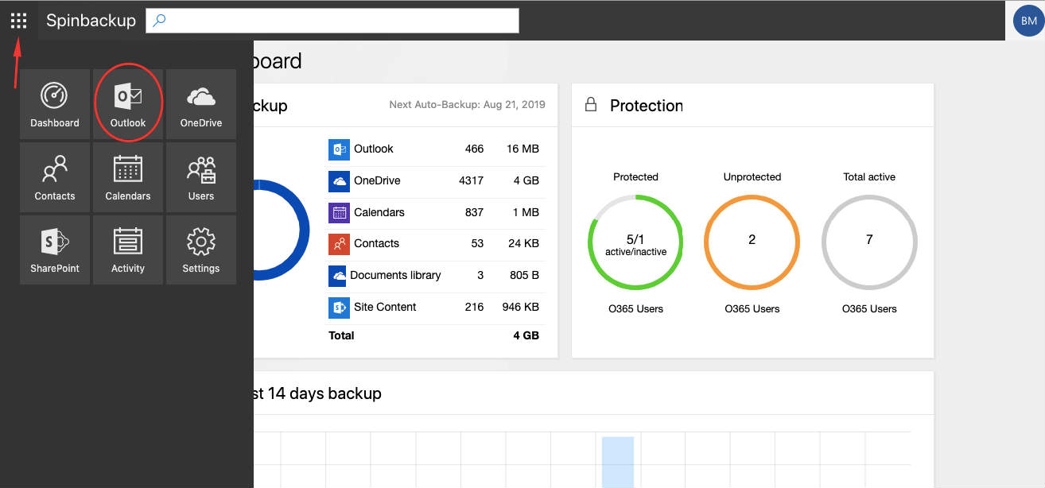The height and width of the screenshot is (488, 1045).
Task: Click the Site Content icon
Action: pyautogui.click(x=339, y=307)
